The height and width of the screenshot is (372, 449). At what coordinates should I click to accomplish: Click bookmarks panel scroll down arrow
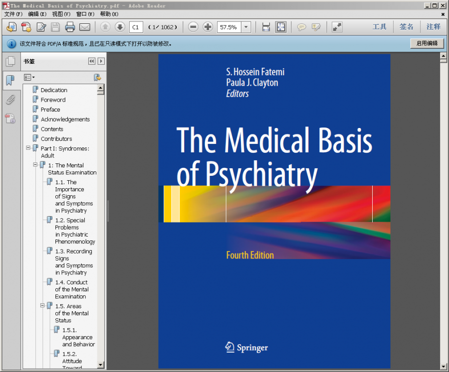click(100, 365)
